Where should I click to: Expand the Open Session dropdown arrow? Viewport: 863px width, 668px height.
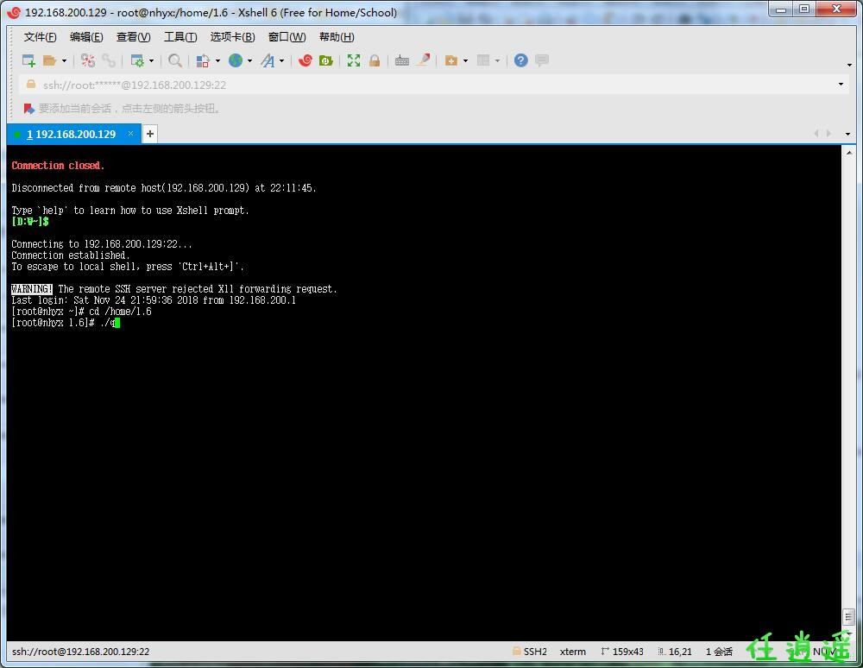(x=65, y=60)
